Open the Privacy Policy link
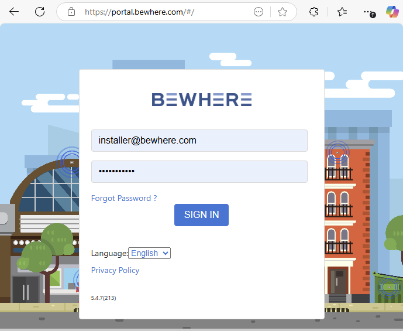 point(115,270)
